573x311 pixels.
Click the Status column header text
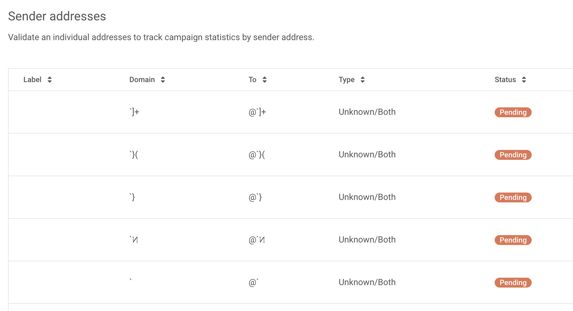tap(505, 80)
